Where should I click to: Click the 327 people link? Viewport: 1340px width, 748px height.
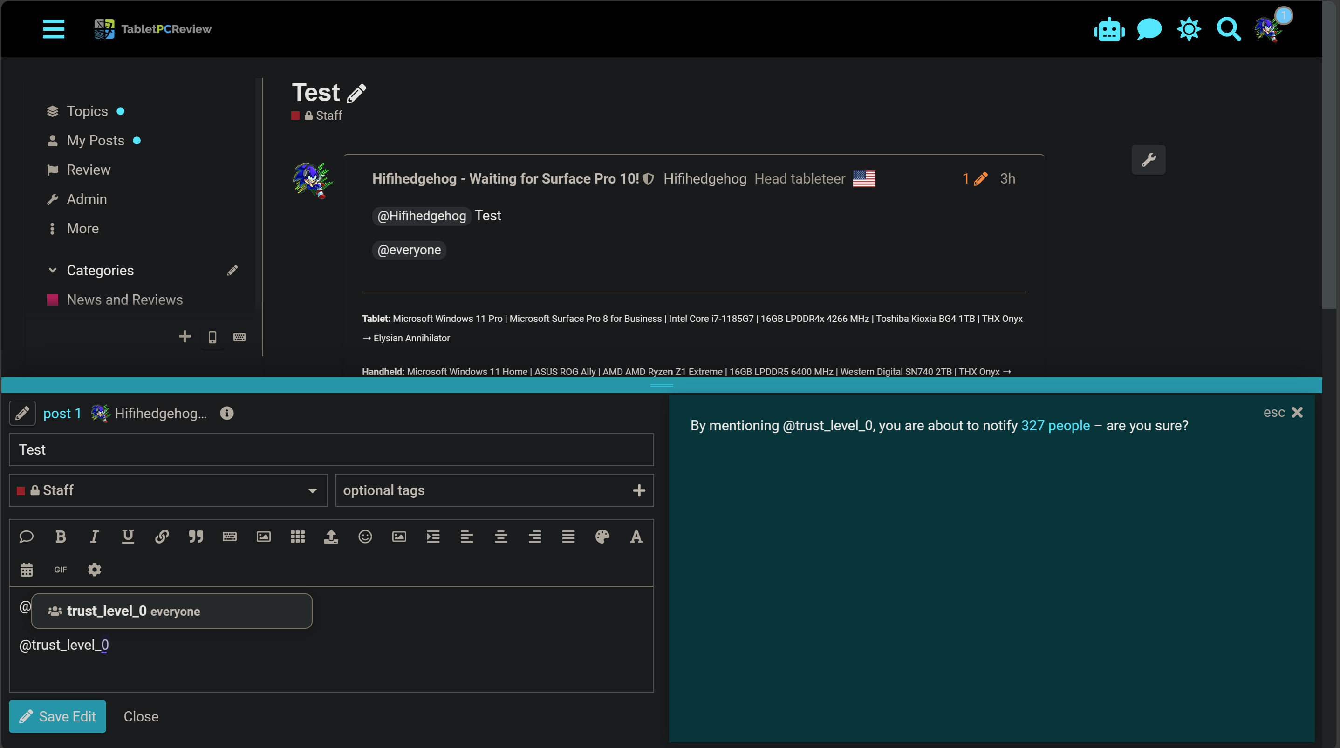[1055, 426]
